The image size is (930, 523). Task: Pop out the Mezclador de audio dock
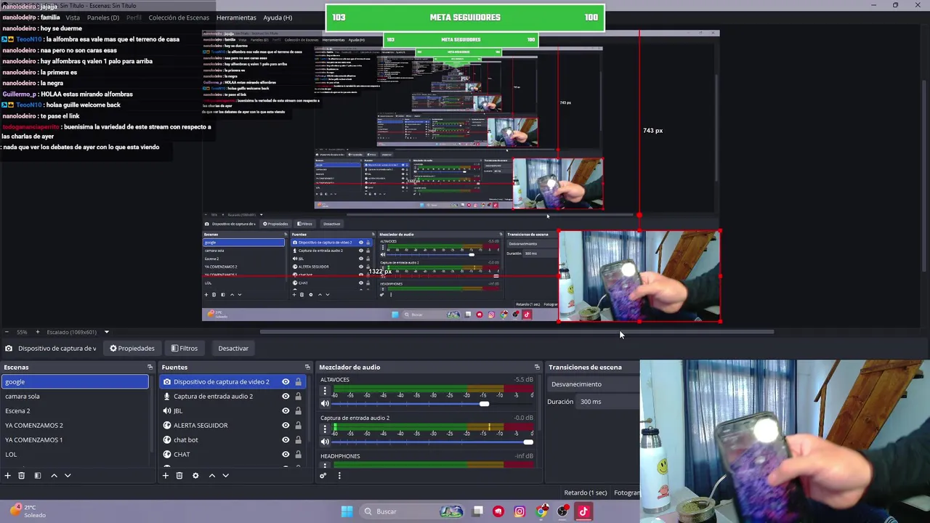[537, 368]
